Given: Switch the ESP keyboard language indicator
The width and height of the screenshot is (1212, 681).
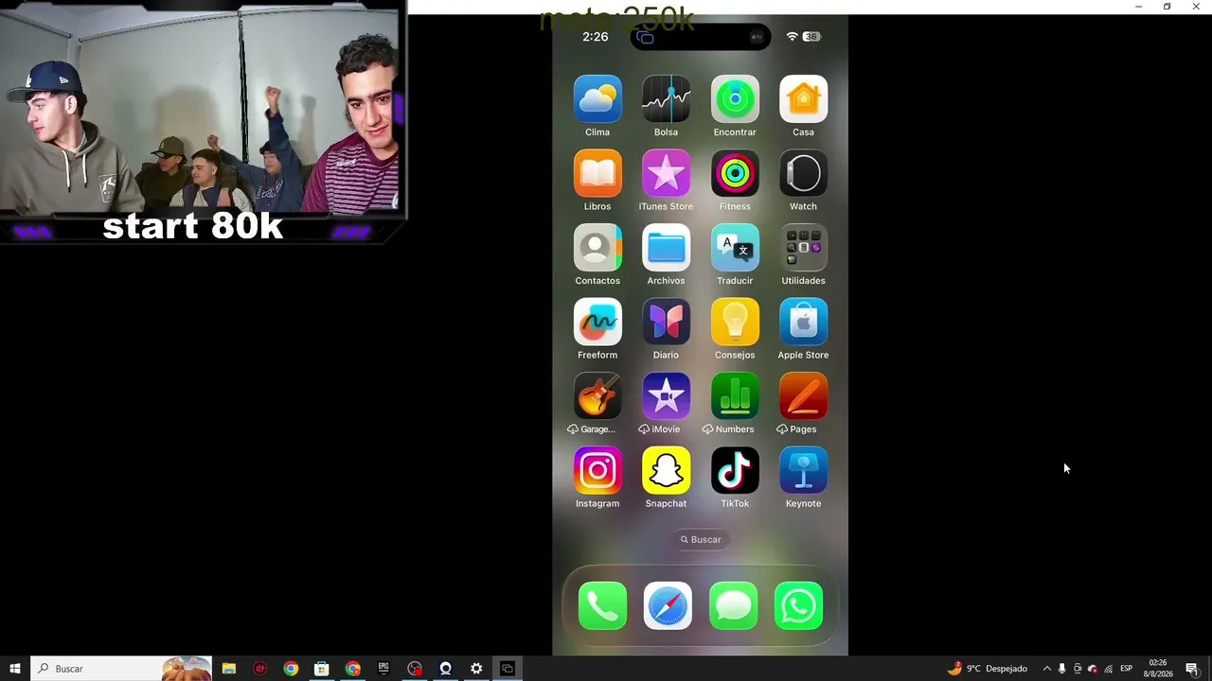Looking at the screenshot, I should 1127,669.
